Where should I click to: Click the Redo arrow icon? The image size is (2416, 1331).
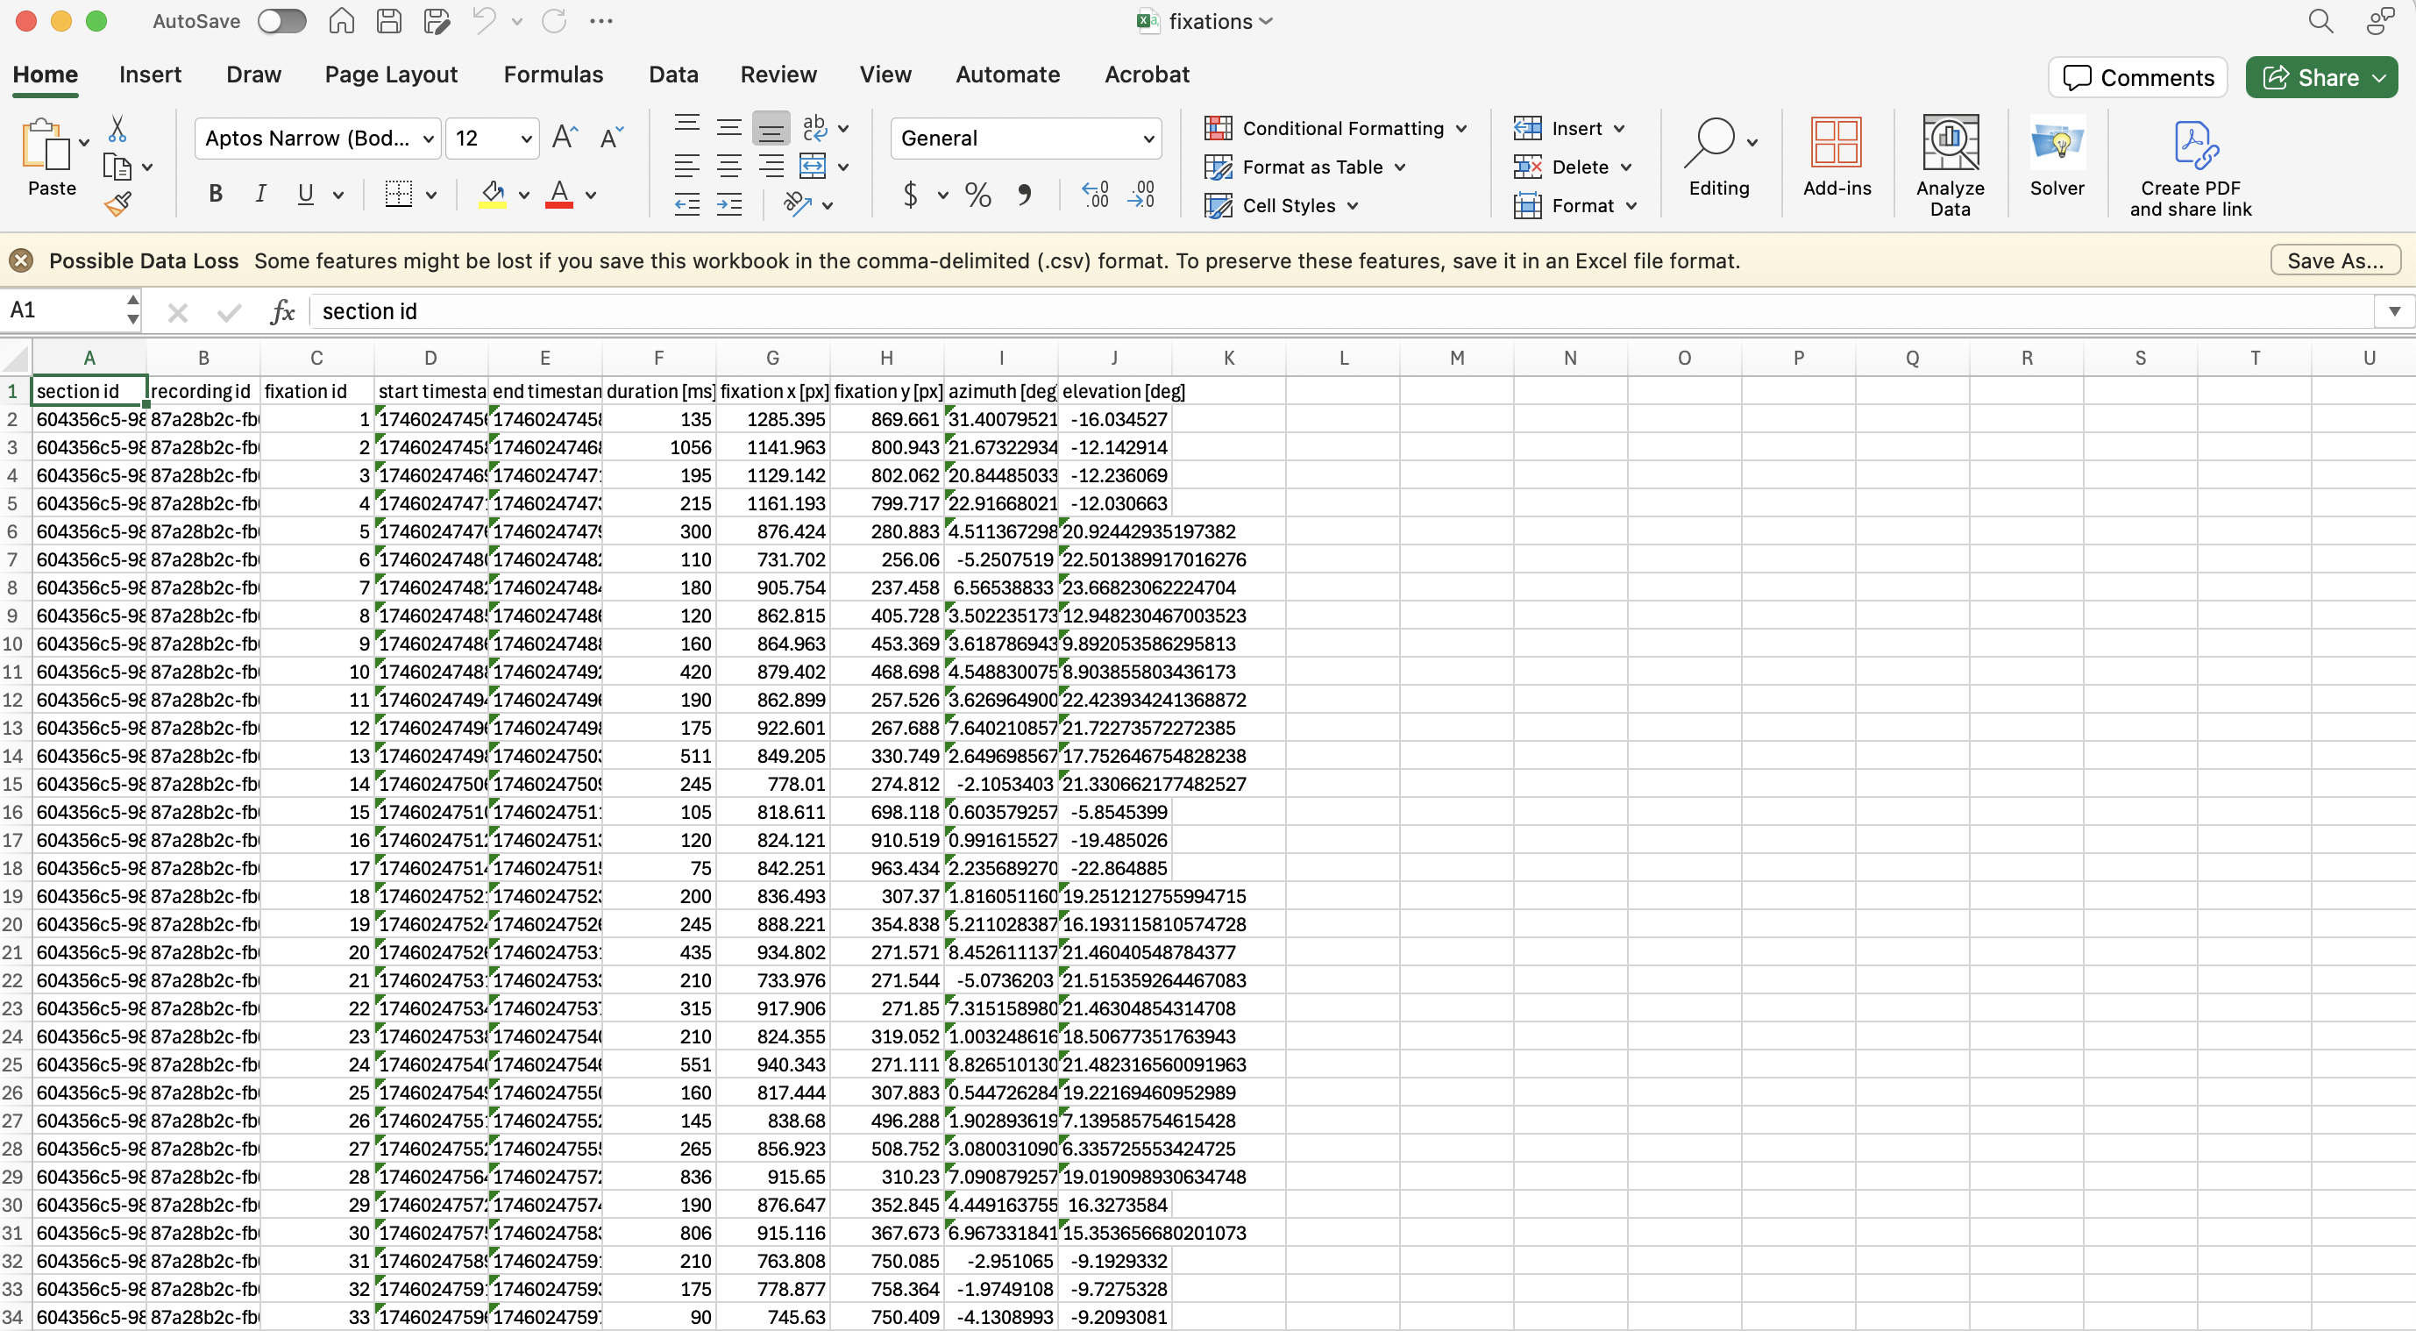click(554, 21)
